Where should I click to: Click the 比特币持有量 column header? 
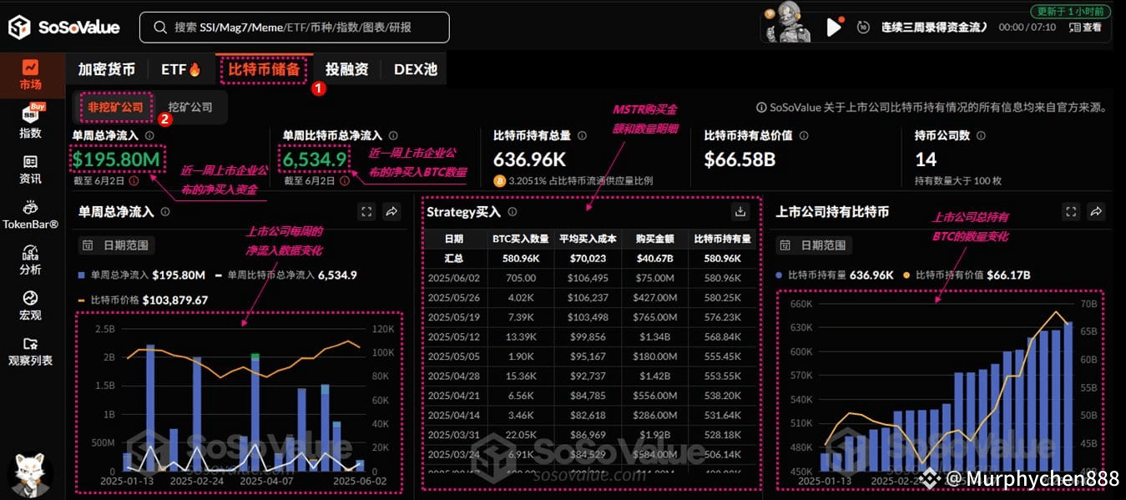[722, 239]
